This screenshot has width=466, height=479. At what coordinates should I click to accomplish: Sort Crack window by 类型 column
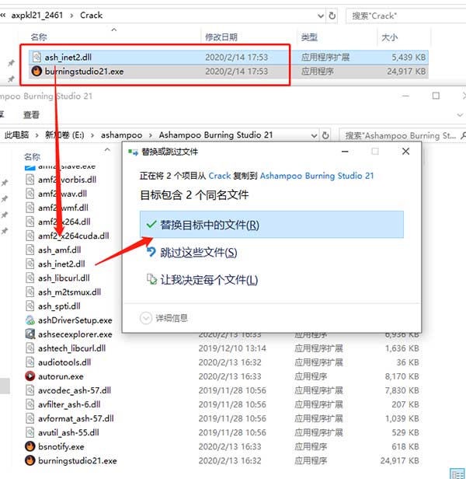[309, 37]
